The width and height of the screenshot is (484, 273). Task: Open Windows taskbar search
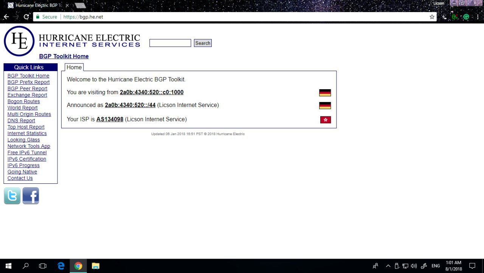[26, 266]
